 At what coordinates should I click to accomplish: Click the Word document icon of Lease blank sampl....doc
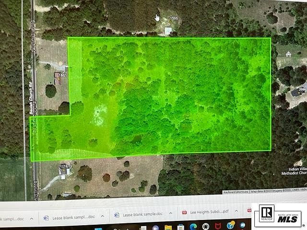pos(46,218)
